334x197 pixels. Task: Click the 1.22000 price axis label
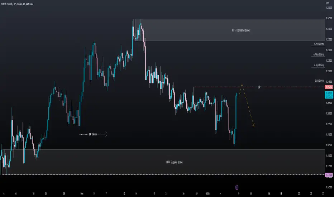(329, 71)
